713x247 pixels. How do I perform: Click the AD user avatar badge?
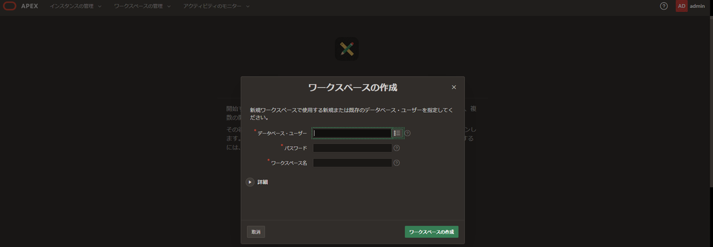click(x=682, y=6)
